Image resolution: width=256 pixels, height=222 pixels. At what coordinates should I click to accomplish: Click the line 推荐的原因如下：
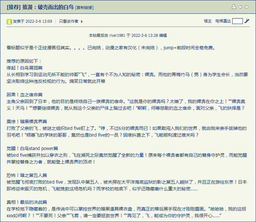point(24,61)
